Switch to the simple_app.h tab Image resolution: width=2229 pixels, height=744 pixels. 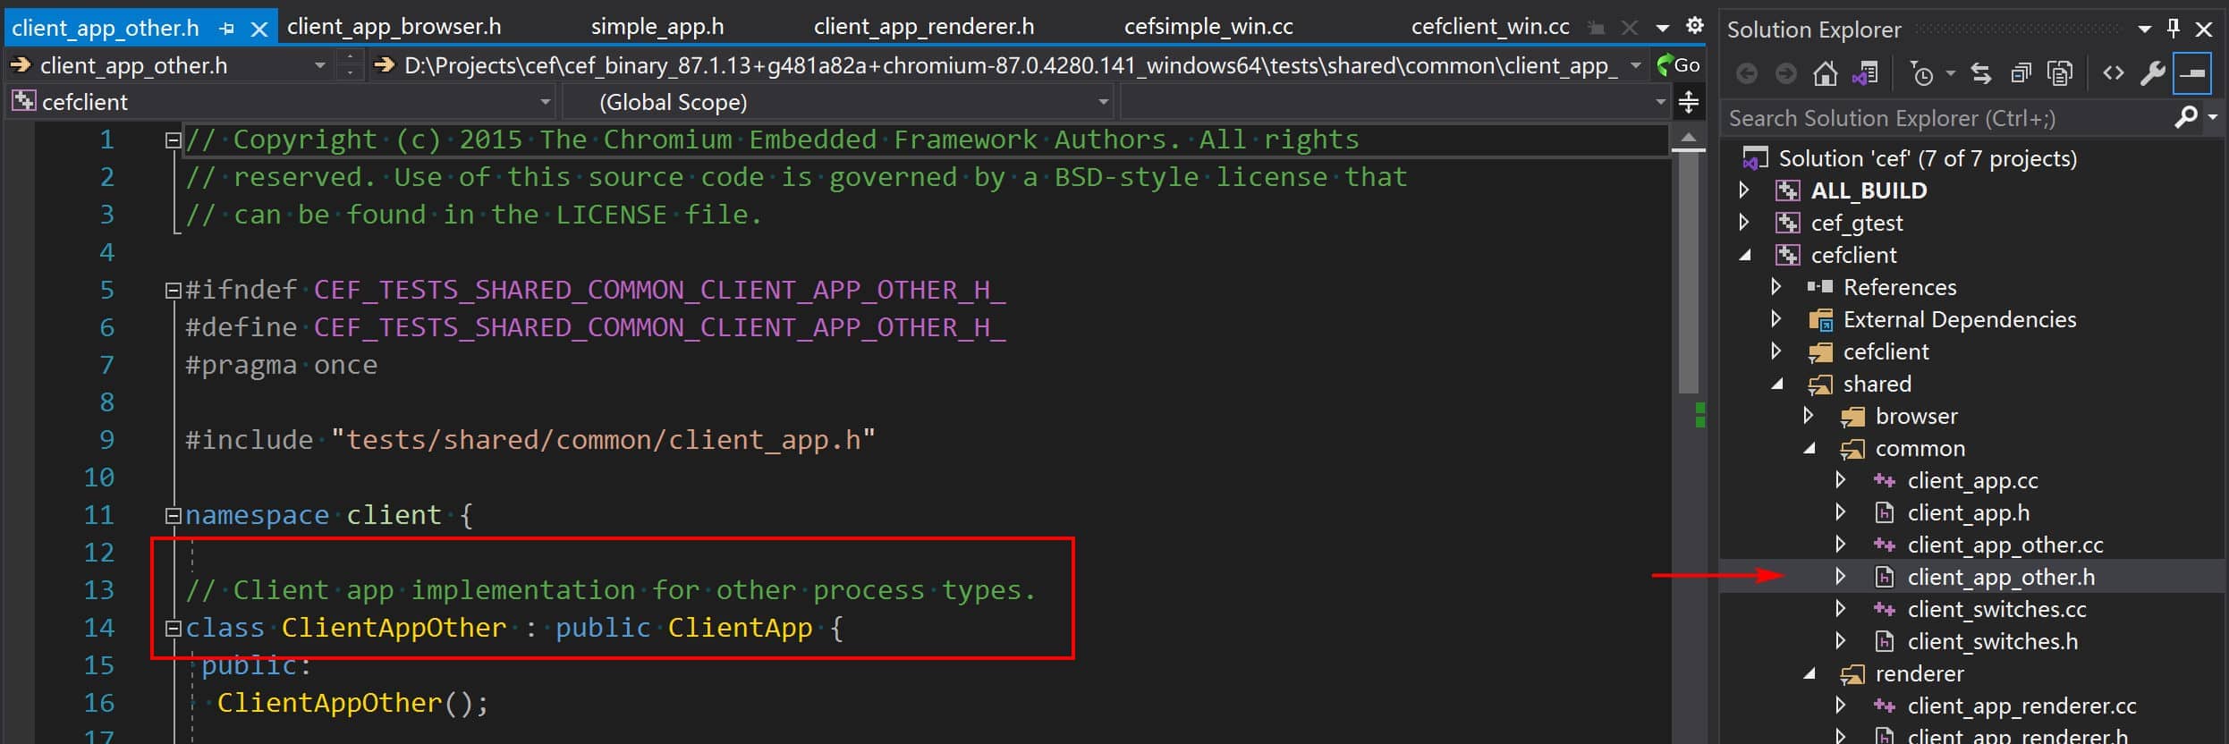pyautogui.click(x=657, y=27)
